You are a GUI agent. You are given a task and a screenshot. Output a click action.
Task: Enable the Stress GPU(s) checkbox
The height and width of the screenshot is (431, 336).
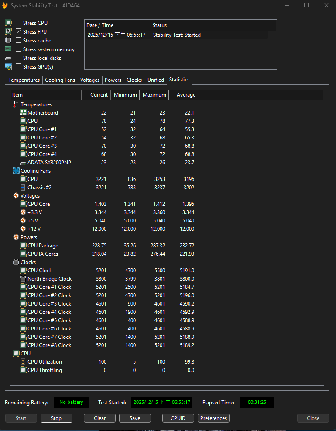pos(19,66)
